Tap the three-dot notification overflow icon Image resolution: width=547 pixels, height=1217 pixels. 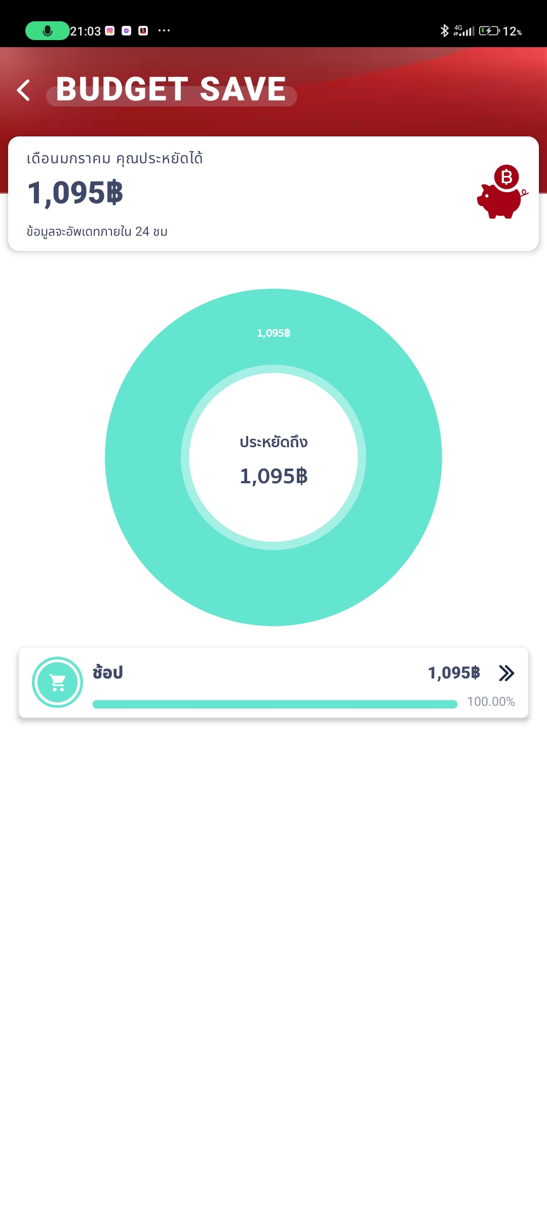coord(164,31)
